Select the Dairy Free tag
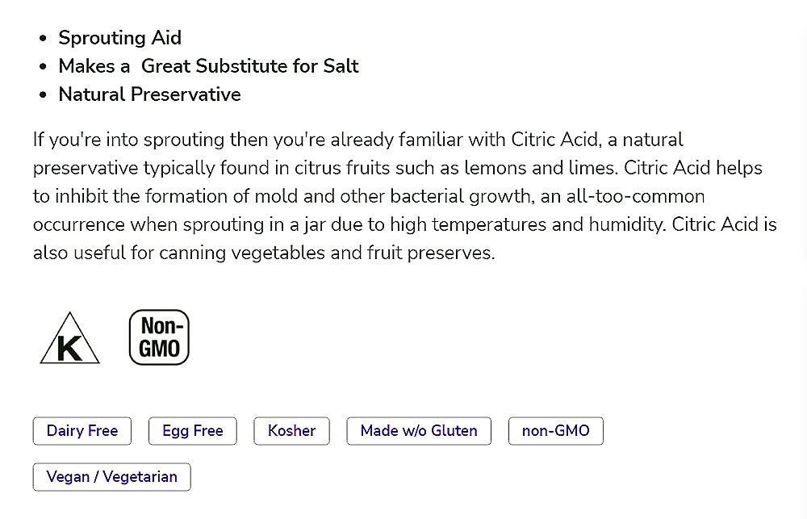Screen dimensions: 807x519 (x=82, y=431)
